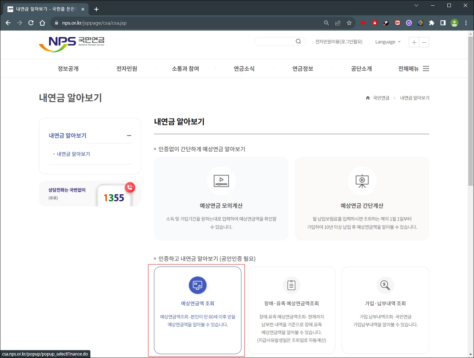
Task: Open the green profile avatar
Action: [454, 23]
